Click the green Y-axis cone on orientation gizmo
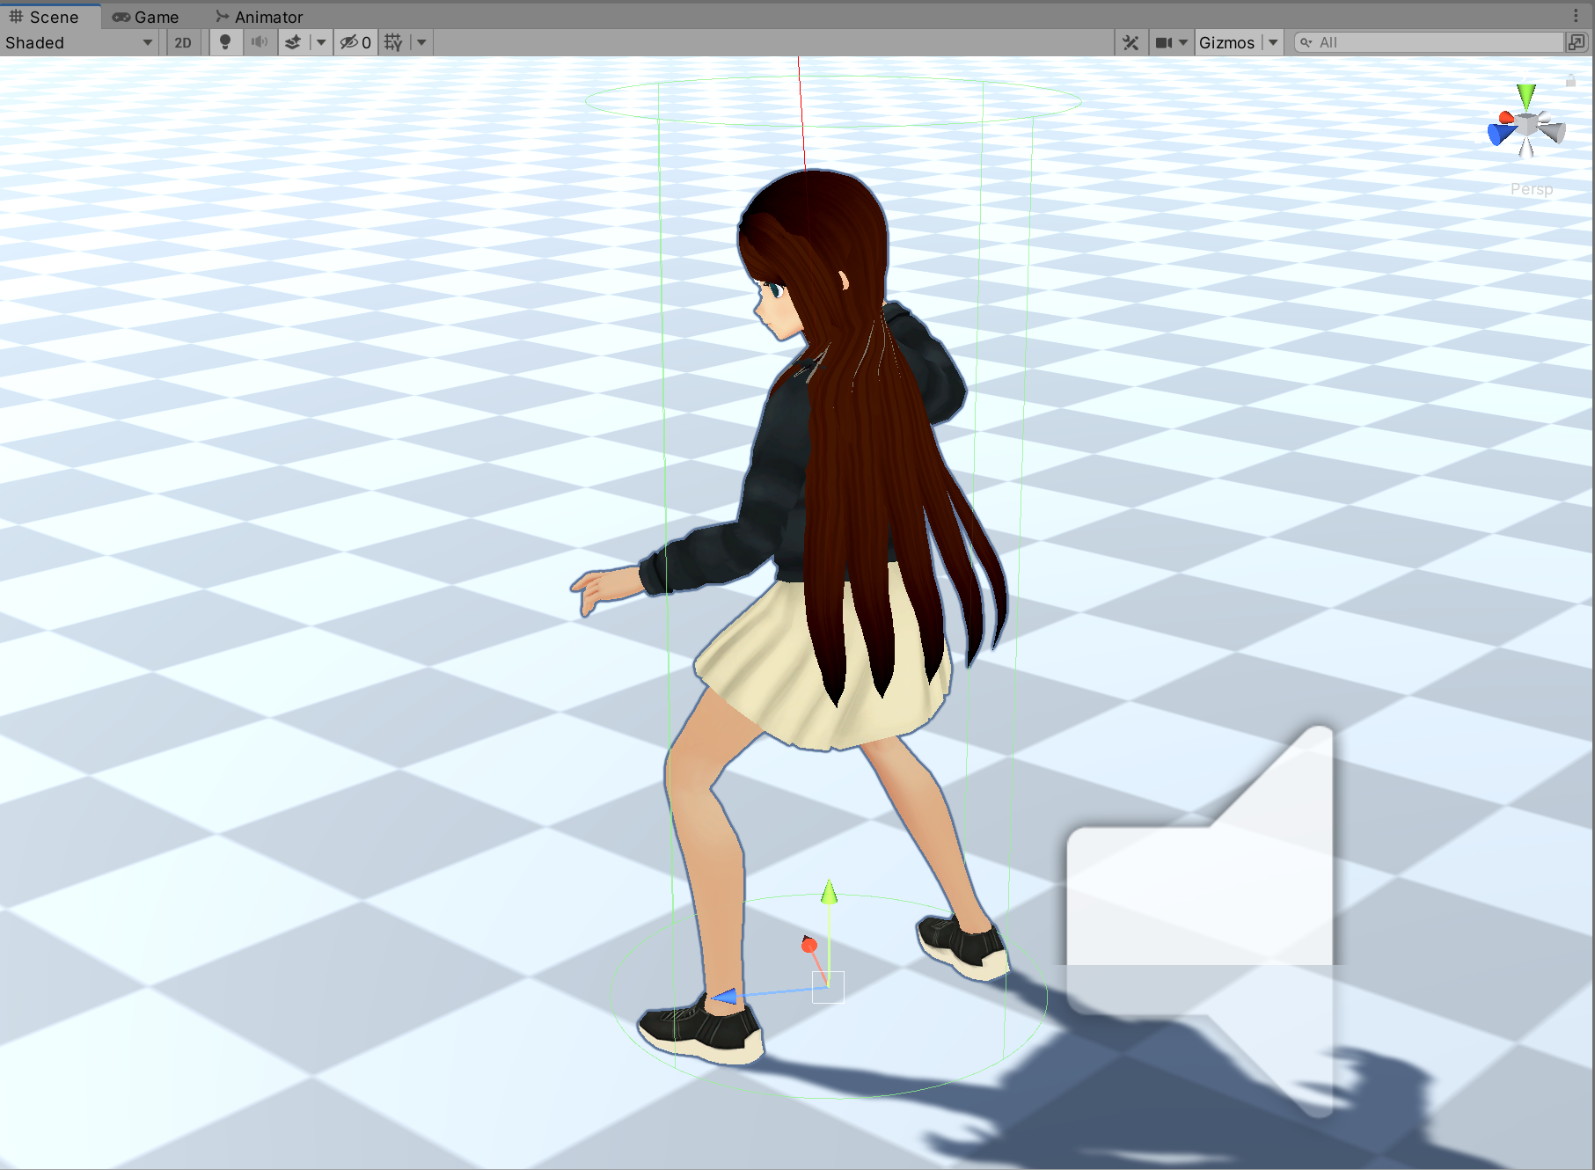 [x=1526, y=95]
